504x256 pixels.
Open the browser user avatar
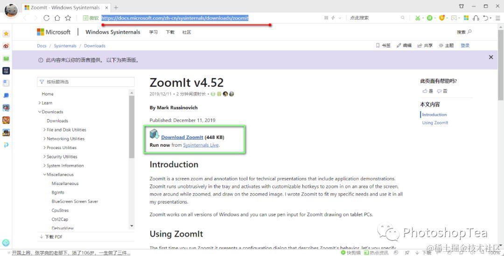[11, 10]
